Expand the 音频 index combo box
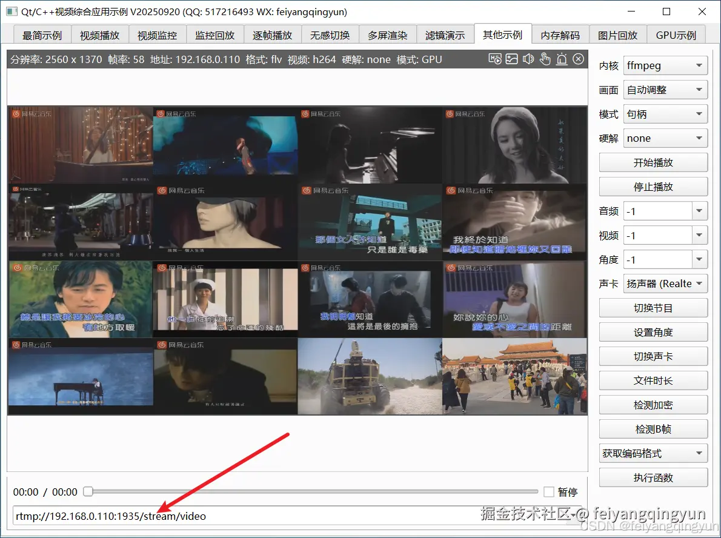Image resolution: width=721 pixels, height=538 pixels. (699, 211)
